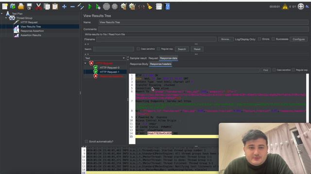
Task: Click the Clear All results icon
Action: [132, 6]
